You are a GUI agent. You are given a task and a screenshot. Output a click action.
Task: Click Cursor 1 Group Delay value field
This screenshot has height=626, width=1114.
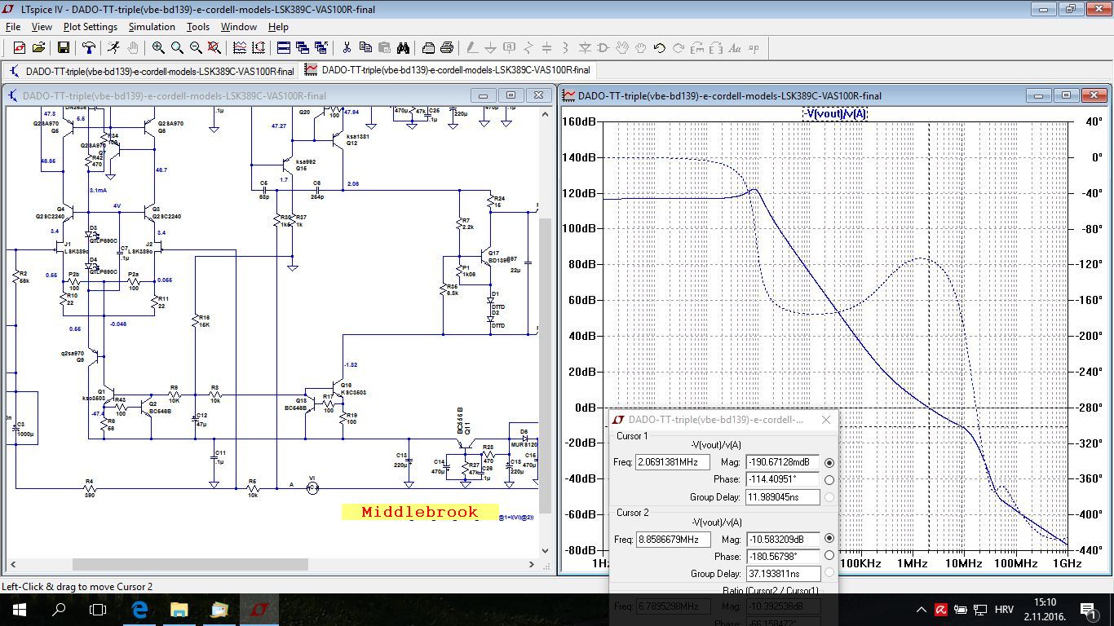(x=783, y=497)
